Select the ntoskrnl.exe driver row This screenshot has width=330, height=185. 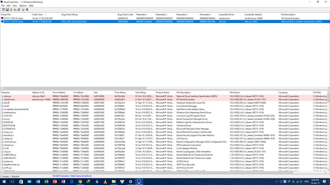point(9,99)
